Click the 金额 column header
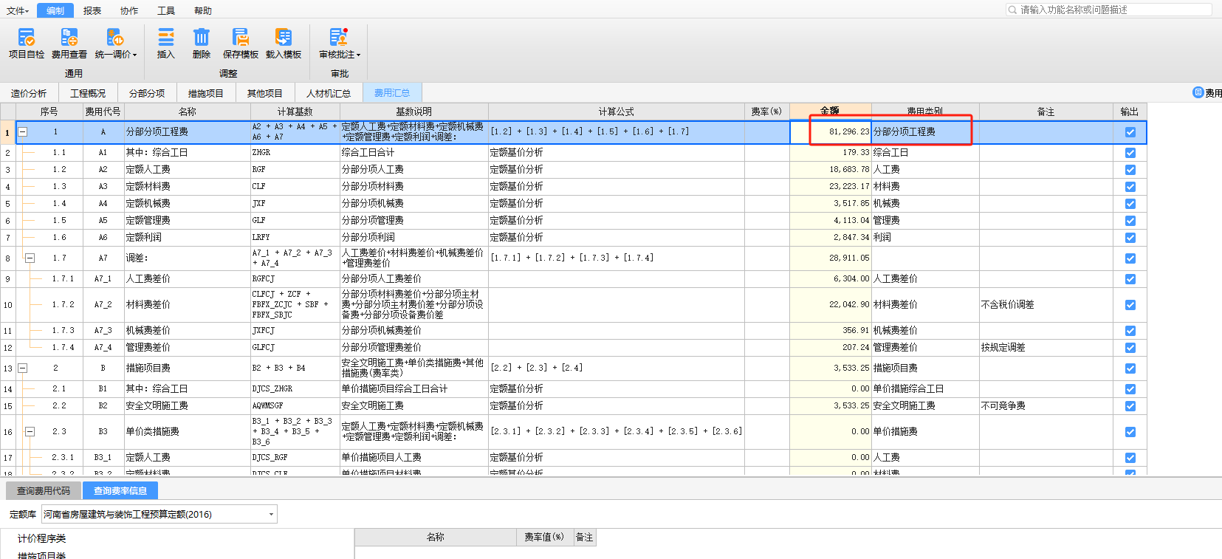1222x559 pixels. [x=831, y=112]
